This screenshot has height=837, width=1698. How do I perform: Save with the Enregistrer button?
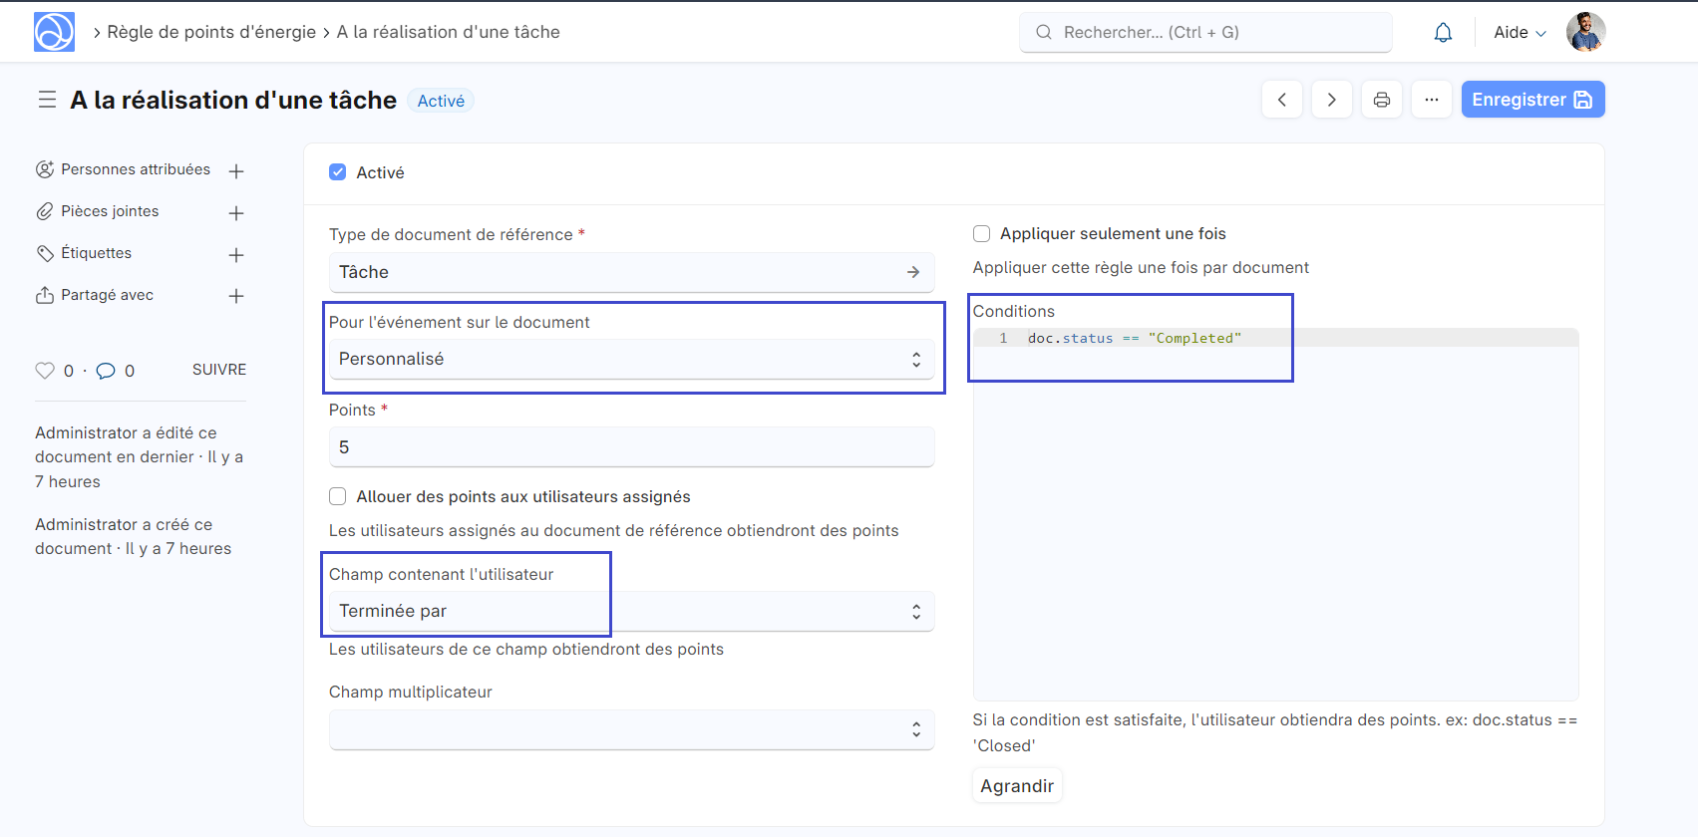[1531, 100]
